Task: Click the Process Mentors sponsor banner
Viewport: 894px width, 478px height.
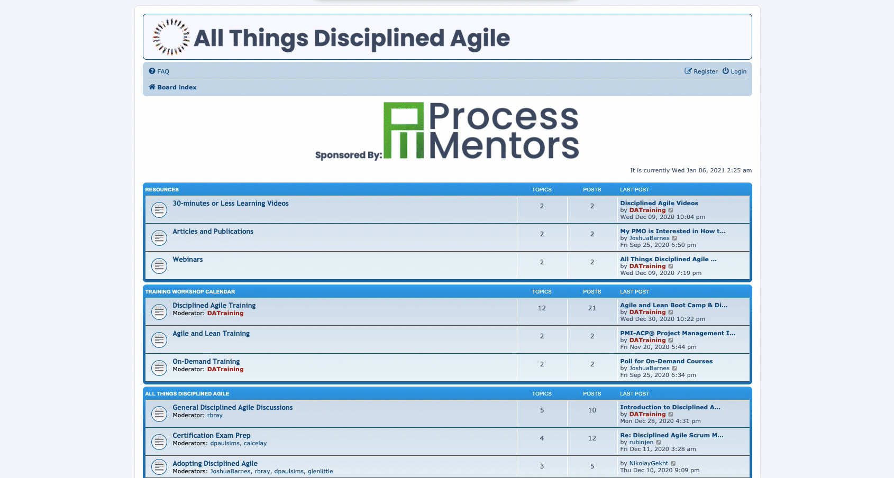Action: (x=447, y=131)
